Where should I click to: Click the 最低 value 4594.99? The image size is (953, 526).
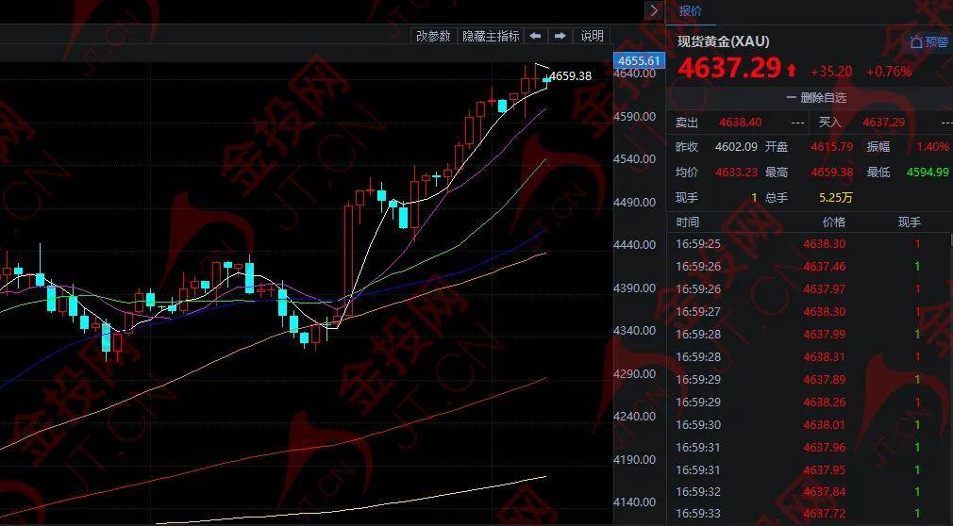[928, 173]
